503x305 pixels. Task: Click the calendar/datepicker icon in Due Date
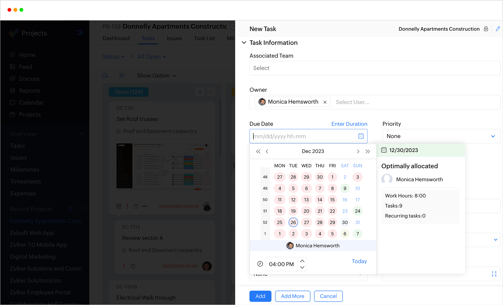click(x=360, y=136)
